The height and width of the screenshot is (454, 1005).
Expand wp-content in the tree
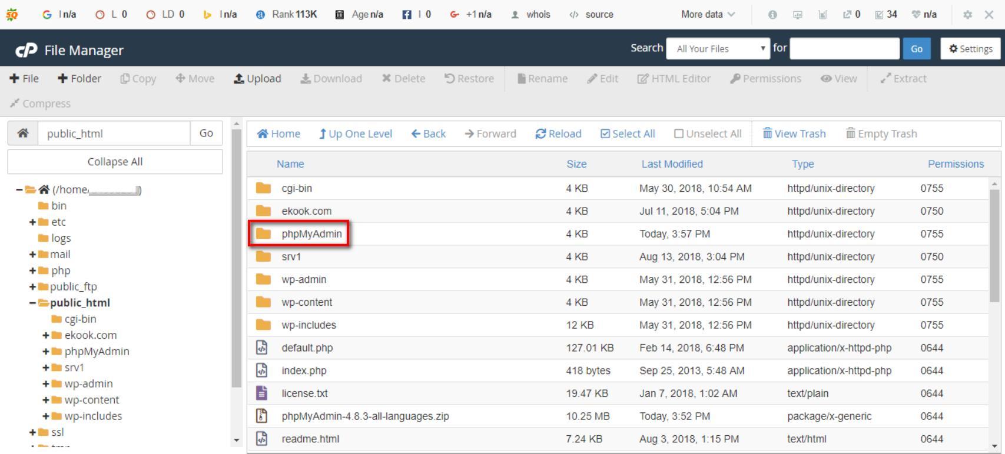[x=45, y=400]
